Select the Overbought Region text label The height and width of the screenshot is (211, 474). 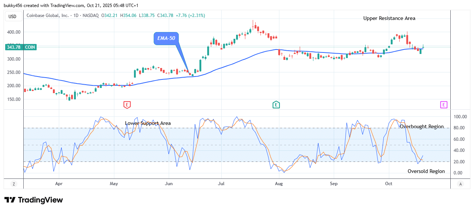tap(421, 126)
